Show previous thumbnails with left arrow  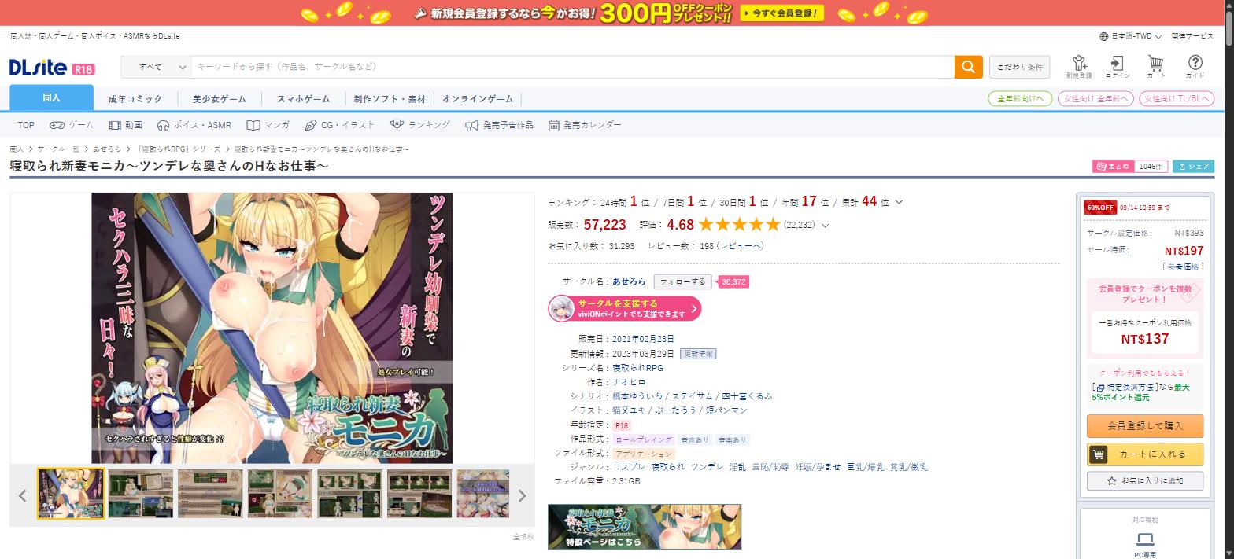pos(22,495)
